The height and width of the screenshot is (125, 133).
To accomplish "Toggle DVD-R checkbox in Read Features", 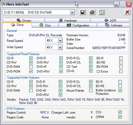I will 61,58.
